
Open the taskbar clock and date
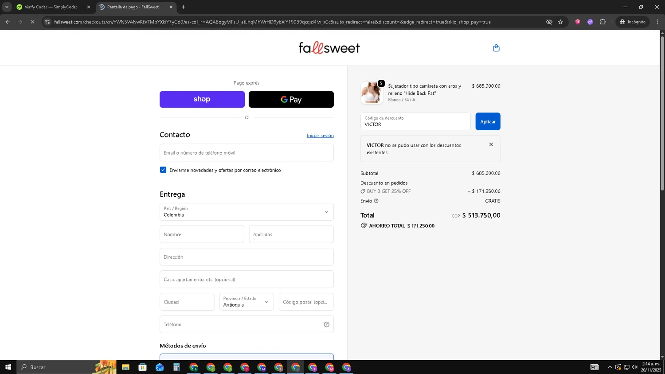tap(651, 367)
